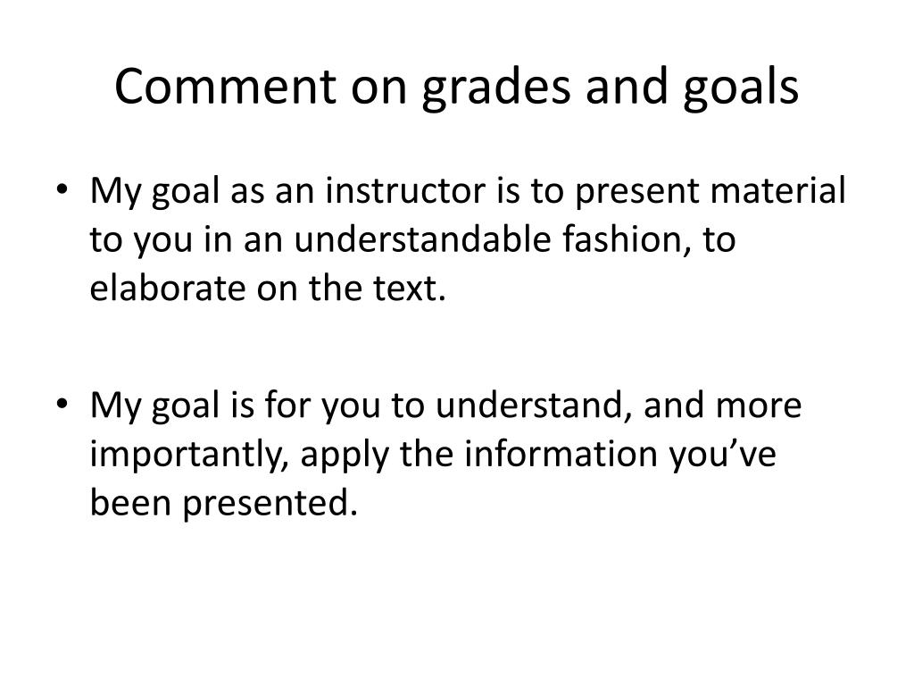Screen dimensions: 914x686
Task: Click the word "elaborate"
Action: (x=167, y=289)
